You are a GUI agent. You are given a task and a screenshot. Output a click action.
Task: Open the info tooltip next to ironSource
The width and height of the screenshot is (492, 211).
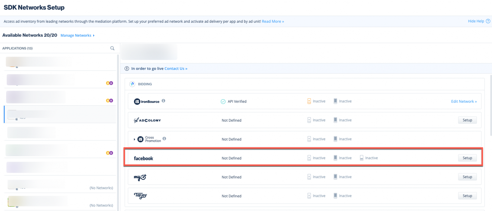tap(163, 101)
